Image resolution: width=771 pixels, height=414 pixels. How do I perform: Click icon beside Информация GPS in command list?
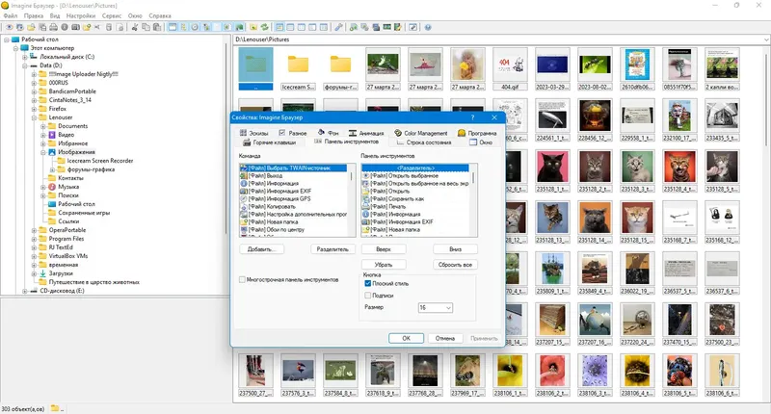244,199
